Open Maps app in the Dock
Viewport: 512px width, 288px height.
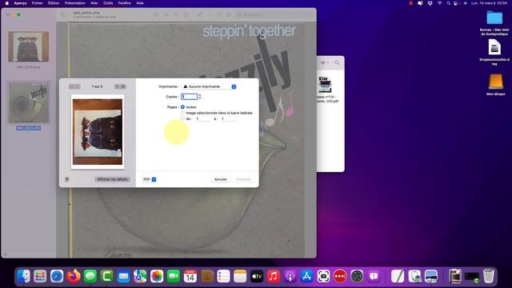coord(140,276)
